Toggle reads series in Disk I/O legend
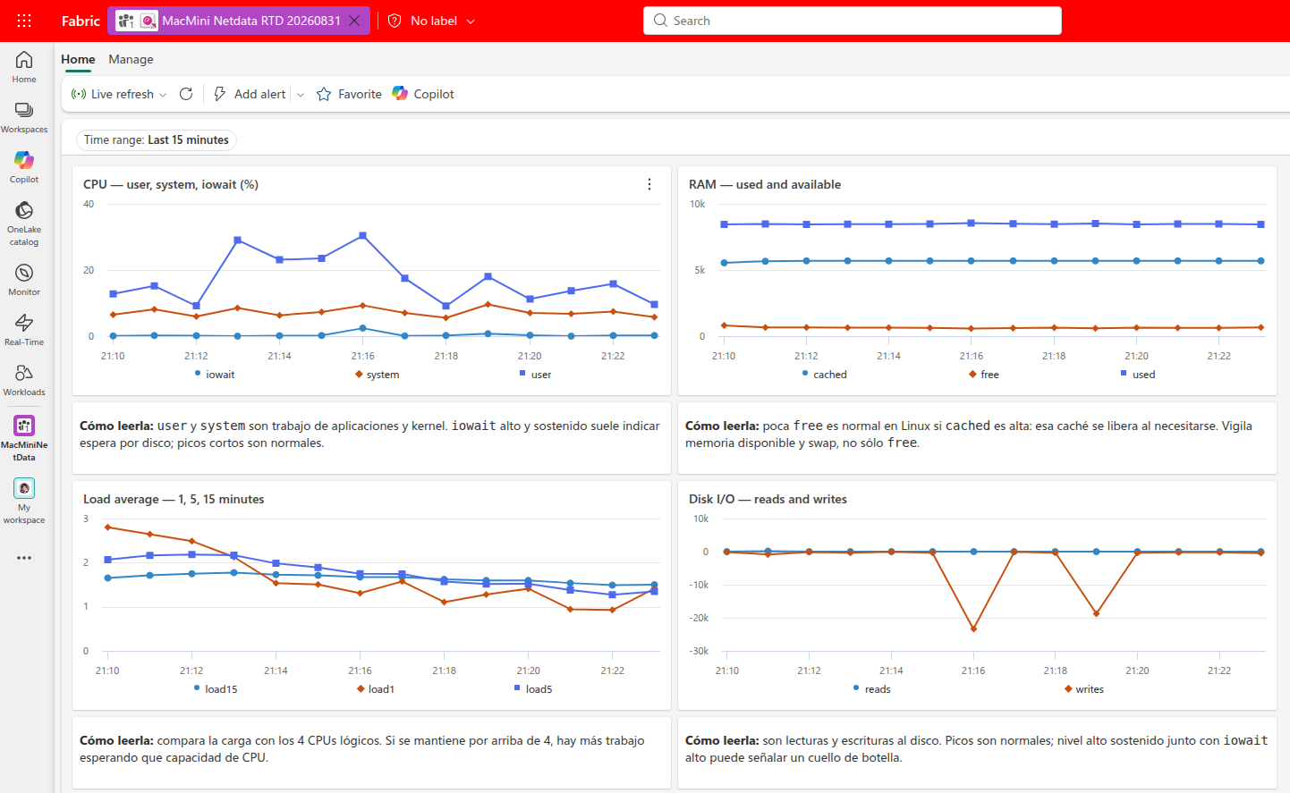This screenshot has width=1290, height=793. point(872,689)
